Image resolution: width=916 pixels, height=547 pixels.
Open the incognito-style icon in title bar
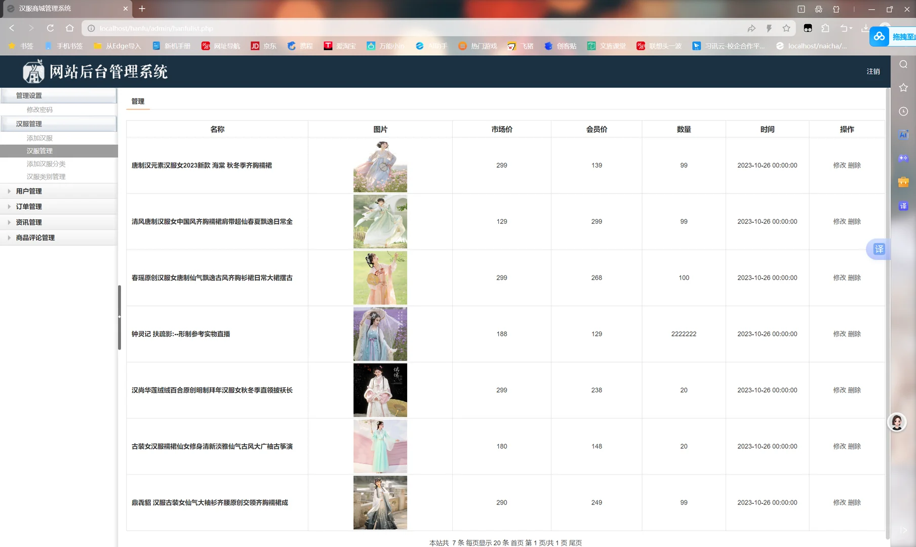(818, 9)
